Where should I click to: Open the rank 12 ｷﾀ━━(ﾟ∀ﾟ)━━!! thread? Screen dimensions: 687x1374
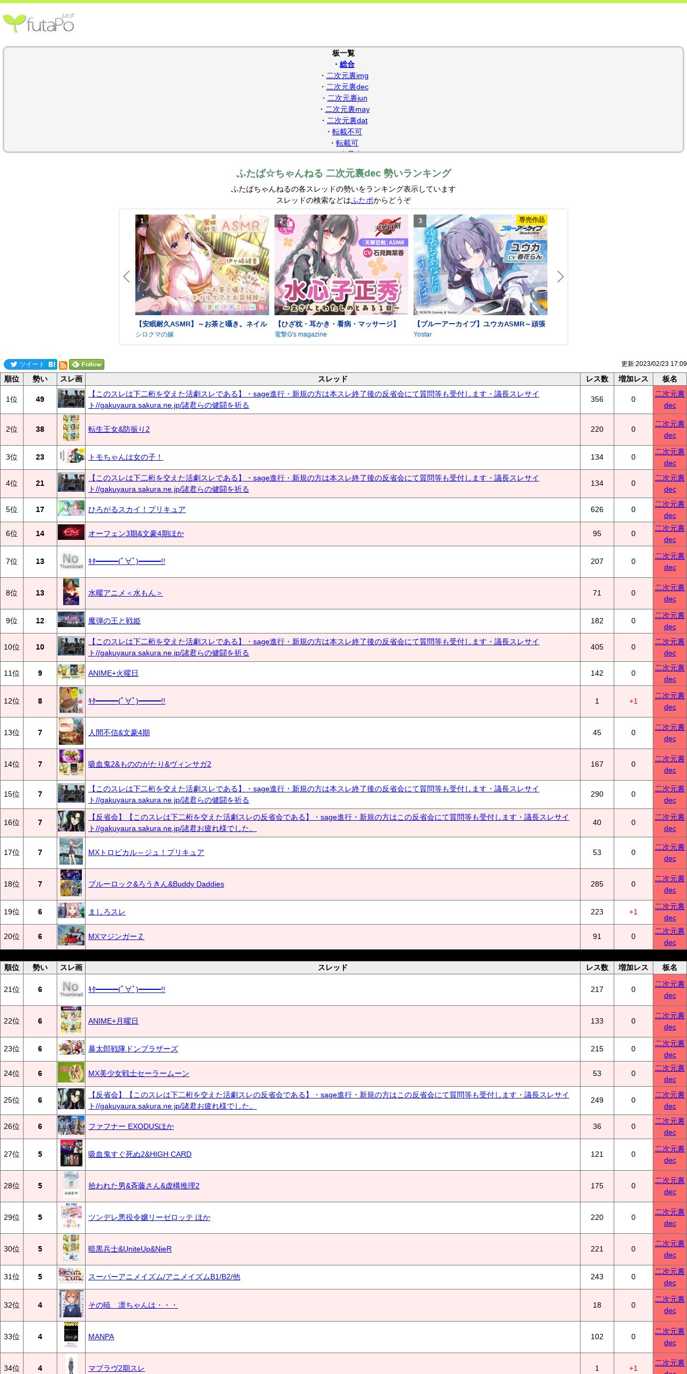coord(127,701)
